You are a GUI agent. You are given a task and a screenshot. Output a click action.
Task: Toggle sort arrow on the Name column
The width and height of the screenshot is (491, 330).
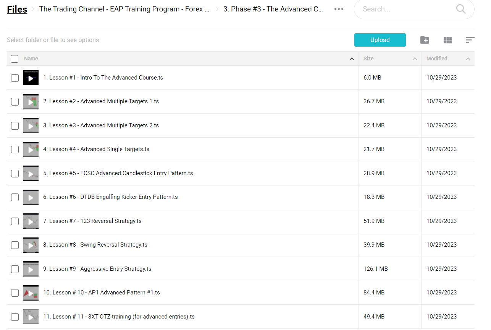tap(352, 59)
